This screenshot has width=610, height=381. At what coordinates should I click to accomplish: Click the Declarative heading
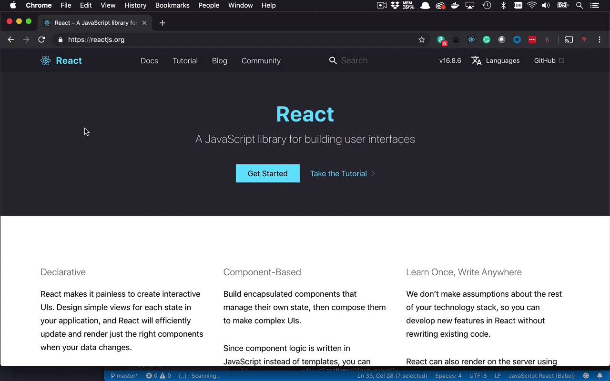(x=63, y=272)
